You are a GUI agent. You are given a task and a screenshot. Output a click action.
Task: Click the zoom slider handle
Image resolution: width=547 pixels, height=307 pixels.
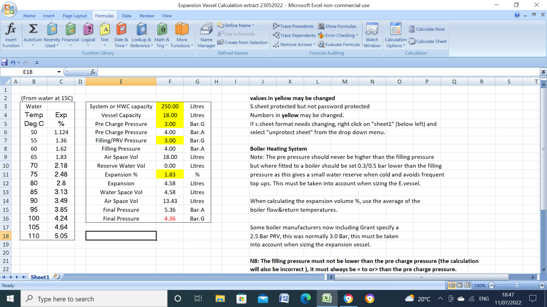tap(517, 285)
